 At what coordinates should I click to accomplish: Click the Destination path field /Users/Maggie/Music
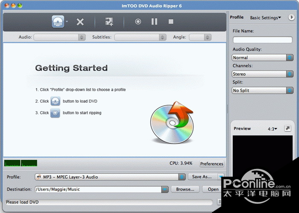pyautogui.click(x=98, y=189)
